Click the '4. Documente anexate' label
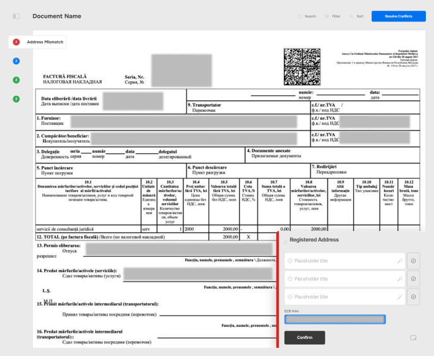The height and width of the screenshot is (356, 434). (269, 151)
